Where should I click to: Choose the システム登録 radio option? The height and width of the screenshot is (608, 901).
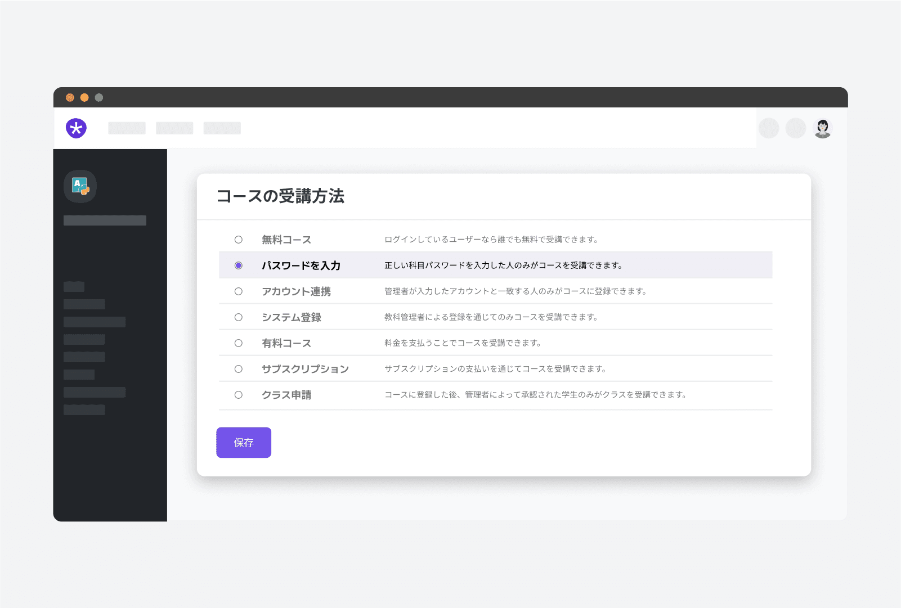(239, 317)
